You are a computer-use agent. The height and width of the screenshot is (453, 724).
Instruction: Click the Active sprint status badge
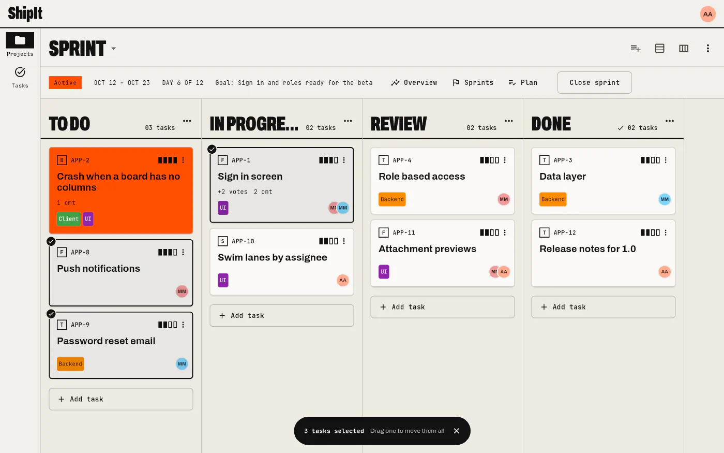[65, 83]
